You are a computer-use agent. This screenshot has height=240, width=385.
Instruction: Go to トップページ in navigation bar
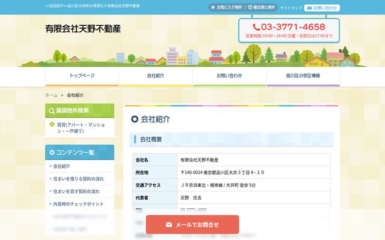82,76
